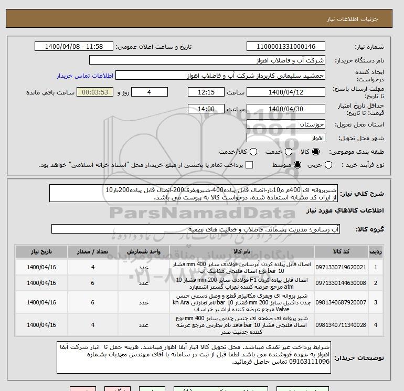Click the buyer name field شرکت آب و فاضلاب اهواز

coord(207,60)
